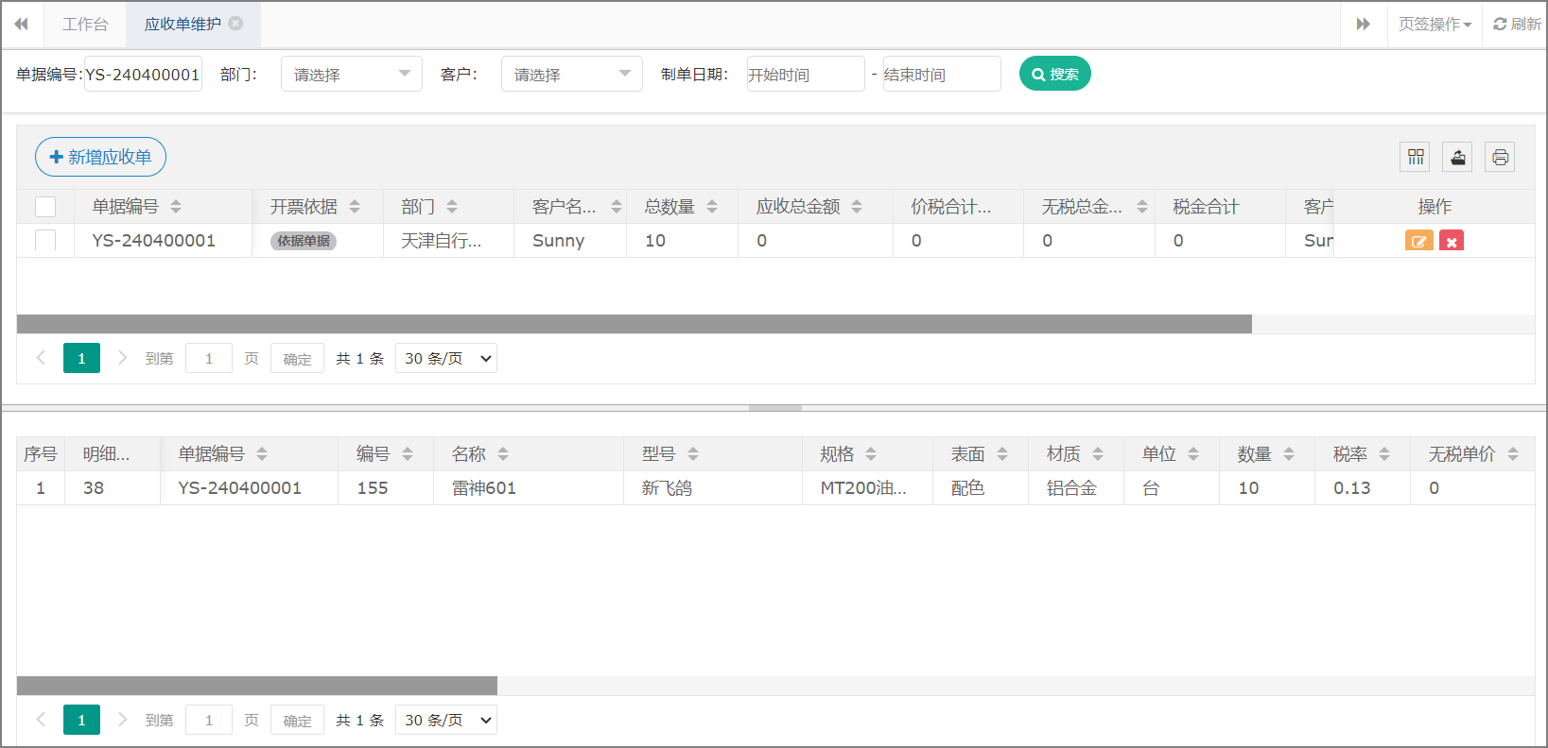Screen dimensions: 1548x748
Task: Open the 部门 dropdown
Action: coord(351,74)
